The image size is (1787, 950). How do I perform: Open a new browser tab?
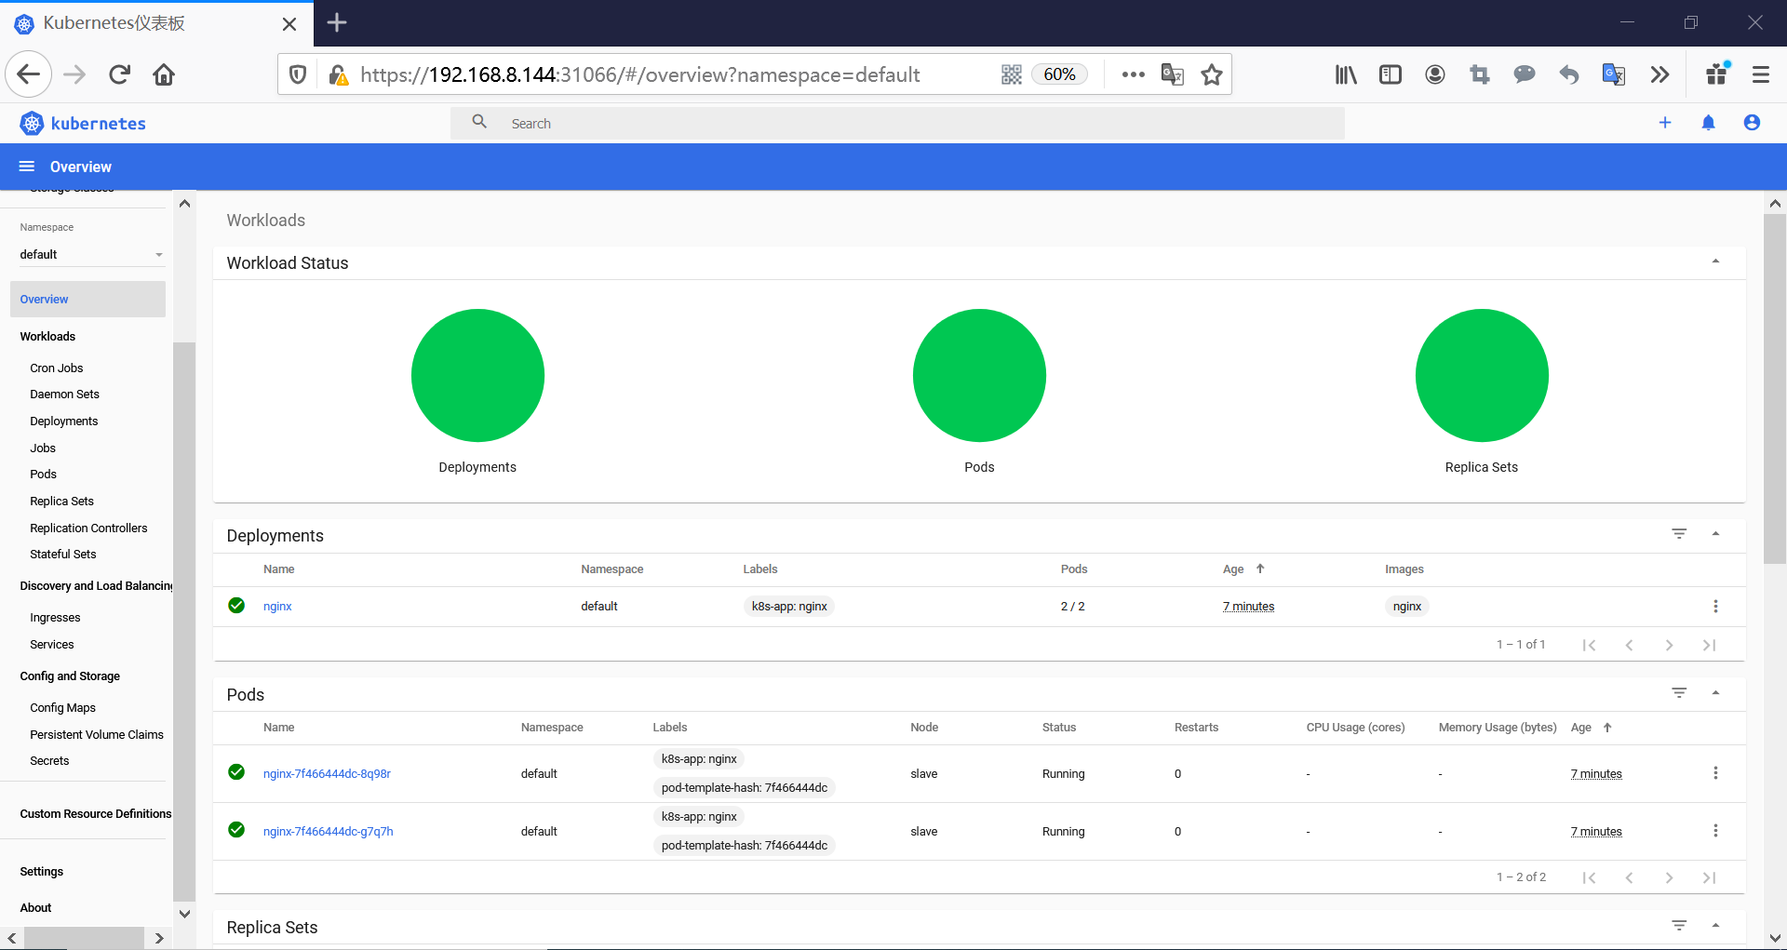pyautogui.click(x=337, y=22)
